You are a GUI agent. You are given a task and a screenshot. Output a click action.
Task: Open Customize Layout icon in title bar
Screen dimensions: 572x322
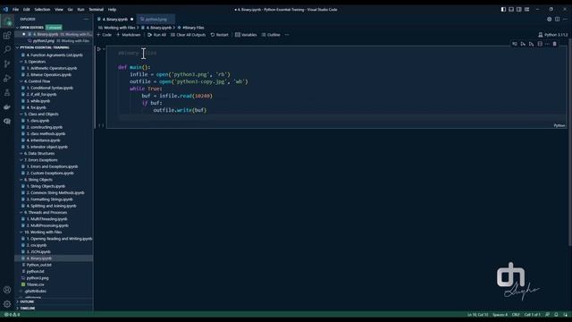pyautogui.click(x=526, y=10)
